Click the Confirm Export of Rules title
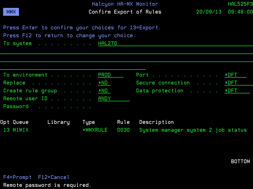The height and width of the screenshot is (189, 253). 125,12
